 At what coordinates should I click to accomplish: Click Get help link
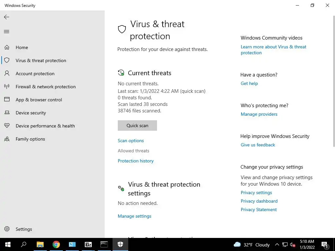click(249, 83)
